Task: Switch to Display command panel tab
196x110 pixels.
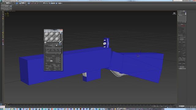Action: [184, 11]
